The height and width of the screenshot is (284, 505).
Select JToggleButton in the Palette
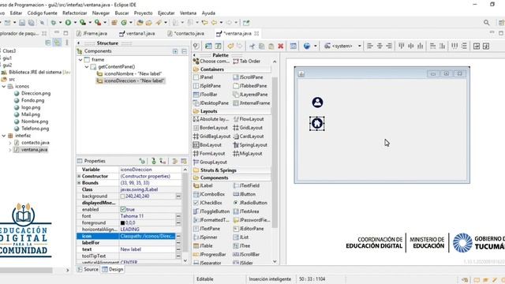tap(211, 211)
